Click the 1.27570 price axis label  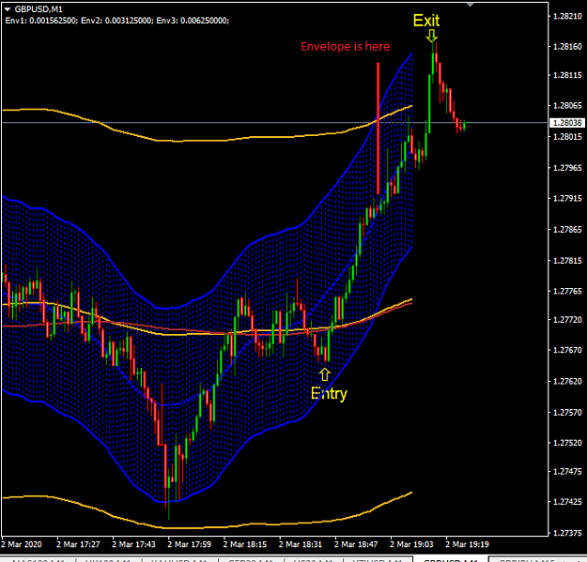[x=567, y=413]
